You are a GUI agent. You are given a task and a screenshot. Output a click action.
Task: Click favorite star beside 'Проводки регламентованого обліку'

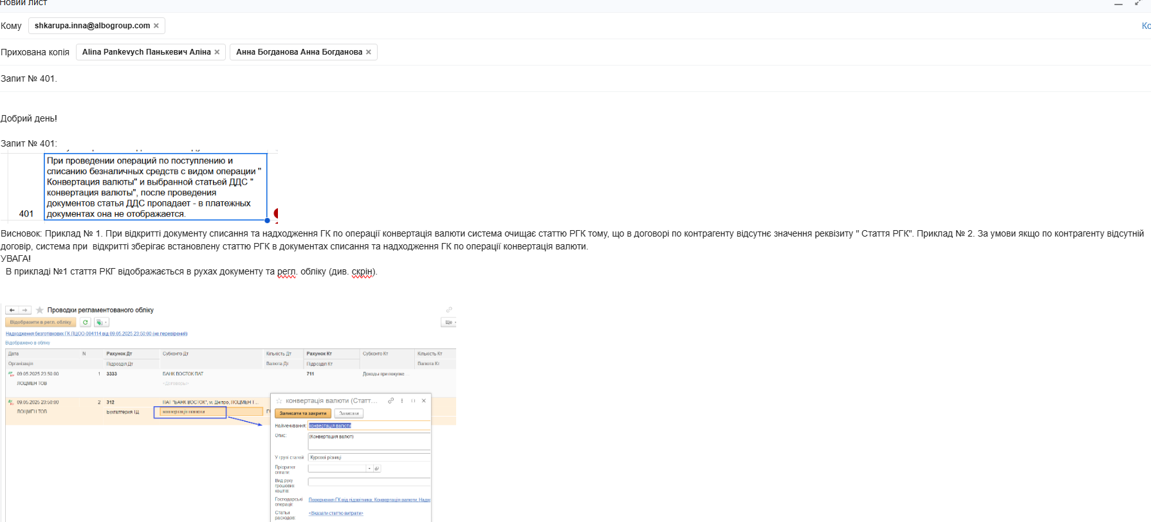(40, 310)
